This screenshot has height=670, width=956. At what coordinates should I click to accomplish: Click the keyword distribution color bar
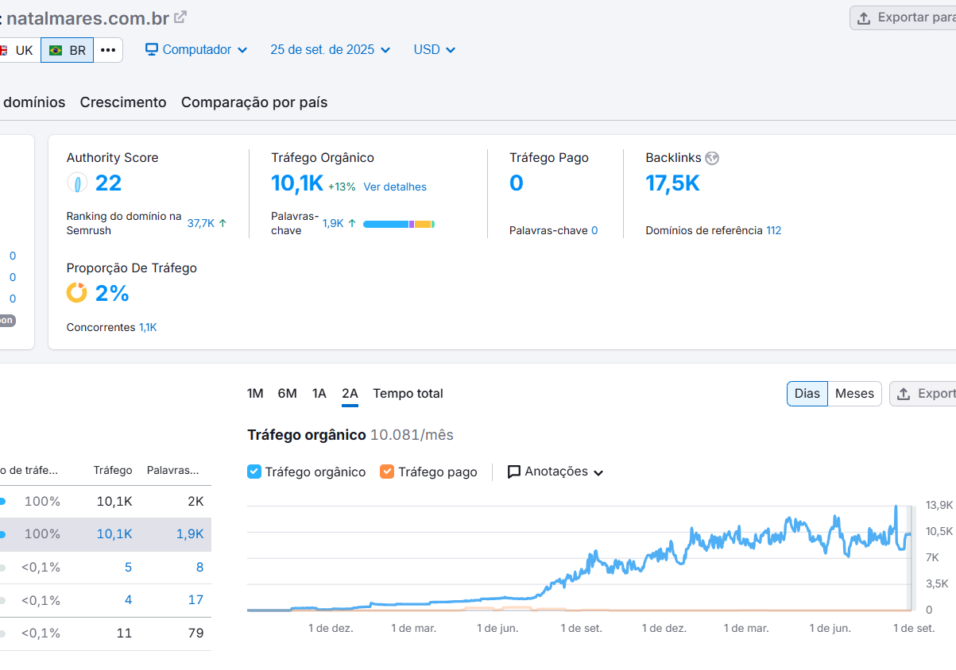click(x=398, y=224)
